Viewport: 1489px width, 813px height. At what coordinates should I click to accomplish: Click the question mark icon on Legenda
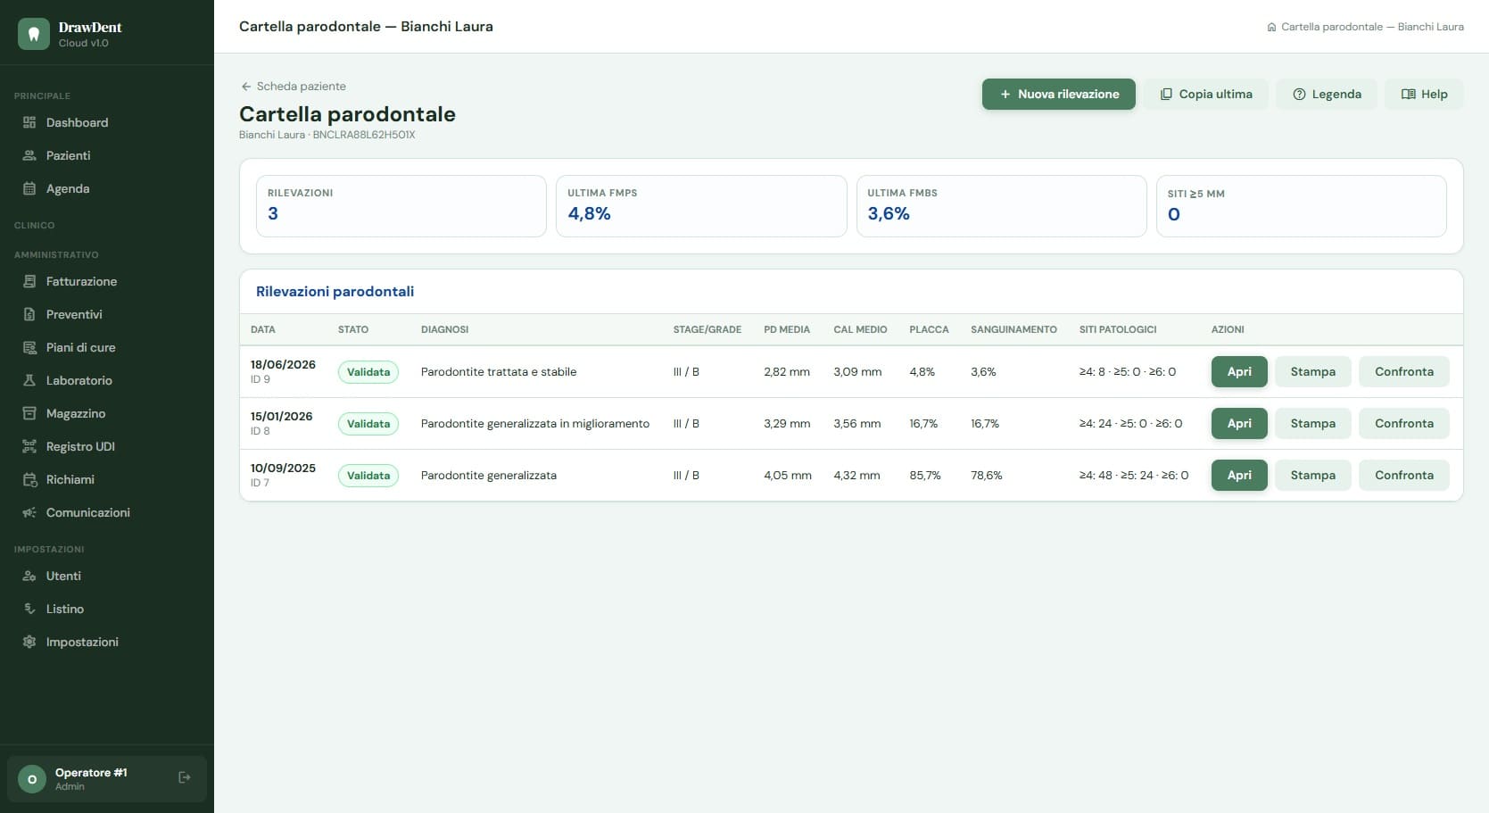[1299, 94]
